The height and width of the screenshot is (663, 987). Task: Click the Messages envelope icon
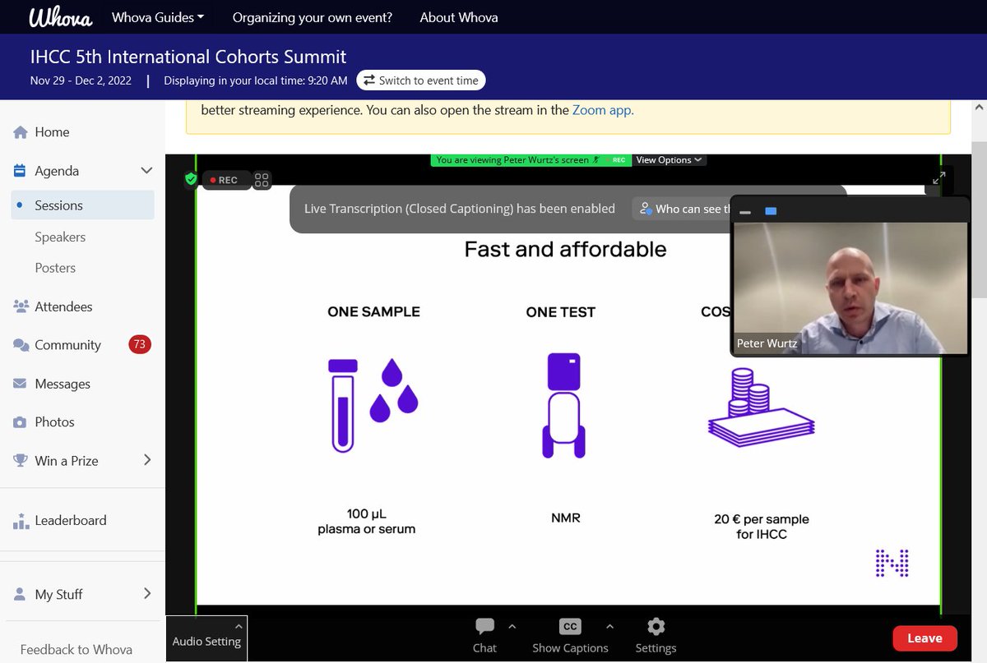point(21,384)
